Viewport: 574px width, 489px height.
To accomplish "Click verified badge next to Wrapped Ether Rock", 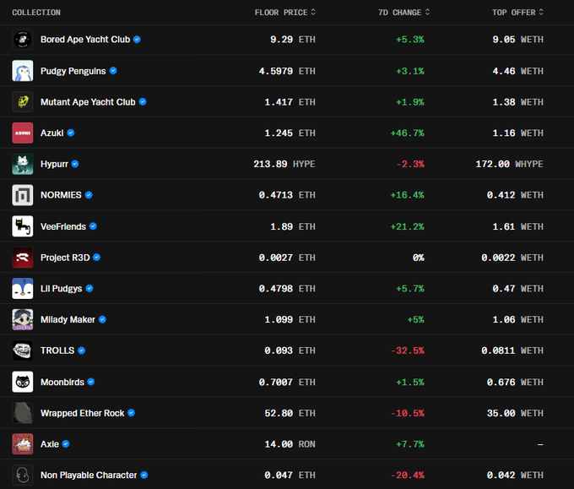I will pos(132,413).
